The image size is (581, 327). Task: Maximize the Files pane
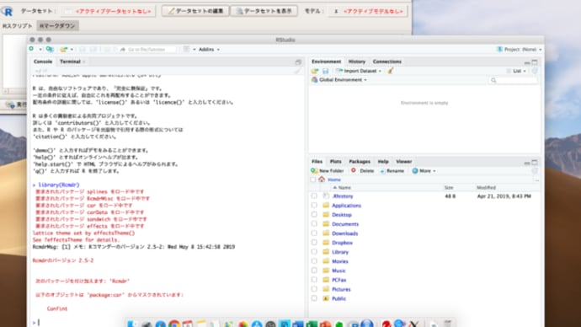tap(535, 162)
